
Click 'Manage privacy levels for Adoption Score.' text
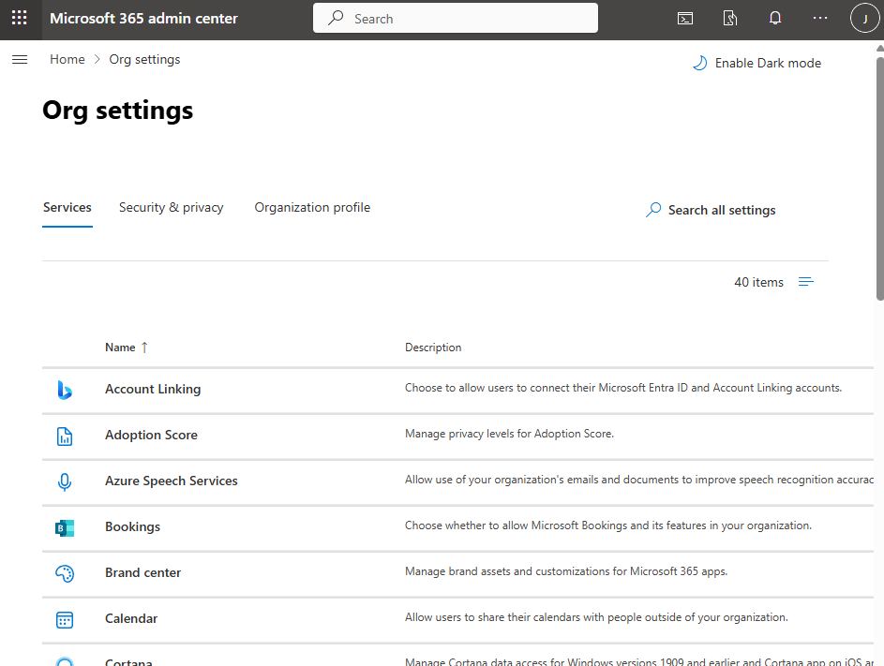click(510, 434)
